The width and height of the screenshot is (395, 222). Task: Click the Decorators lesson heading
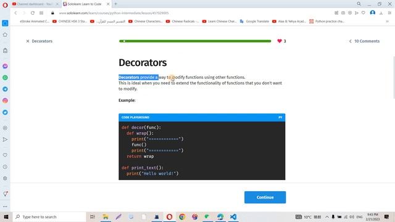point(143,63)
